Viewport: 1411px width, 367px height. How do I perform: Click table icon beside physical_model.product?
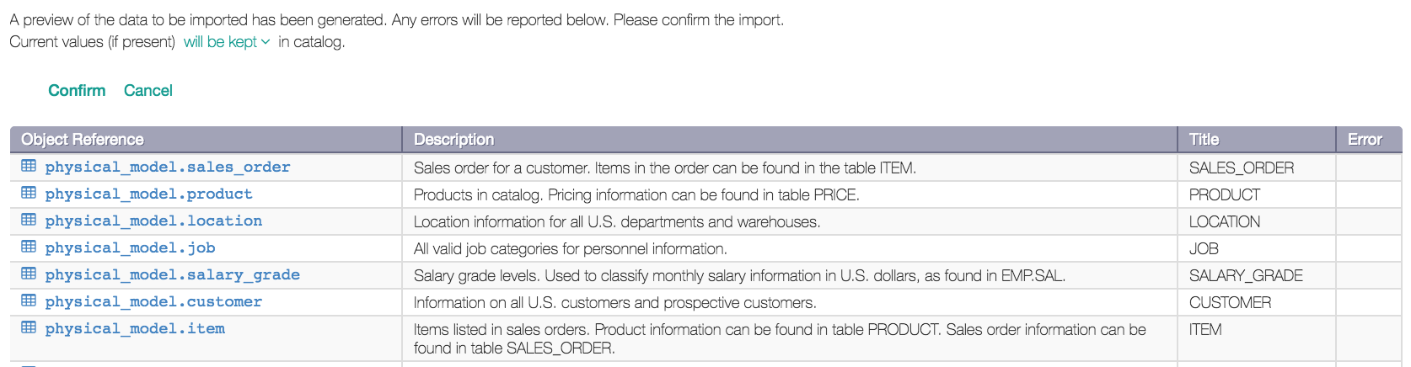29,193
